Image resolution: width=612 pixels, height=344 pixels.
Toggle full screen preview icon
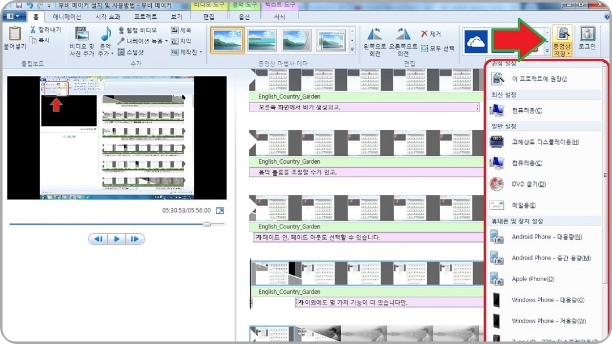(x=220, y=211)
